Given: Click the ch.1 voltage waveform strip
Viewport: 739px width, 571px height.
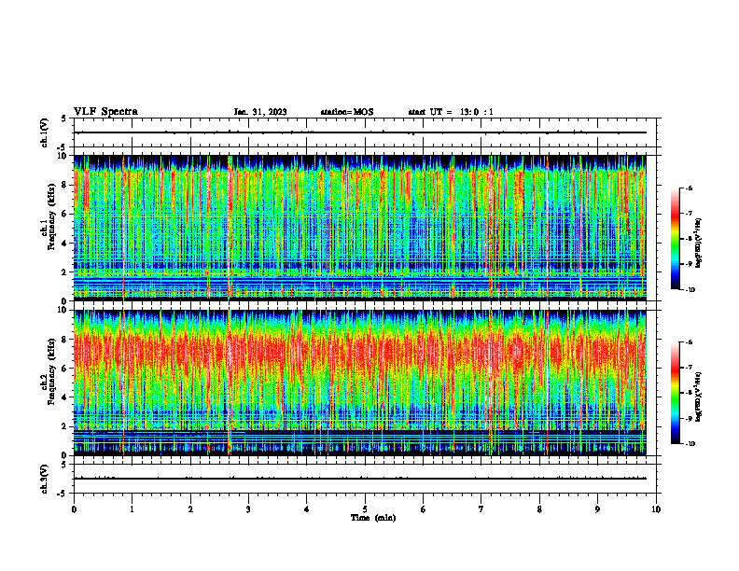Looking at the screenshot, I should coord(360,132).
